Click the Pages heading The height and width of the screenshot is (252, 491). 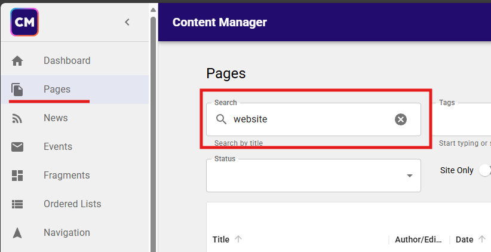226,74
